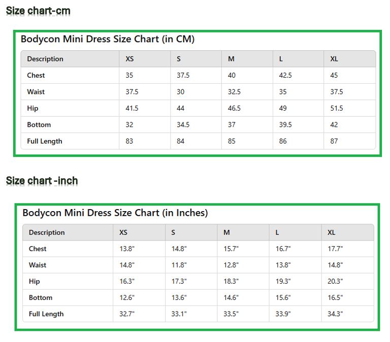Click the 11.8" Waist S cell
390x342 pixels.
click(179, 265)
